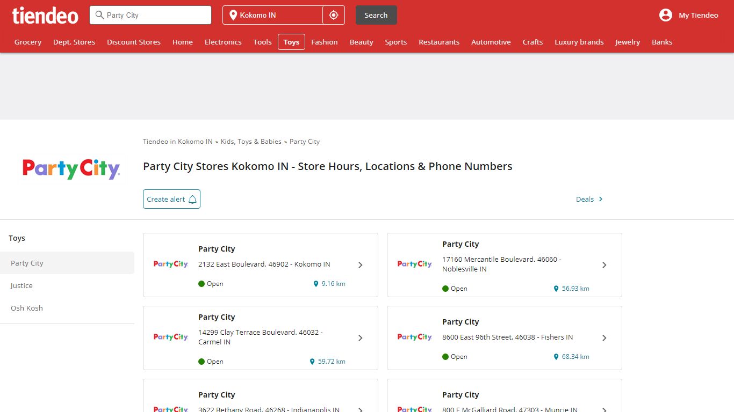Open the Luxury brands category
This screenshot has height=412, width=734.
tap(579, 42)
